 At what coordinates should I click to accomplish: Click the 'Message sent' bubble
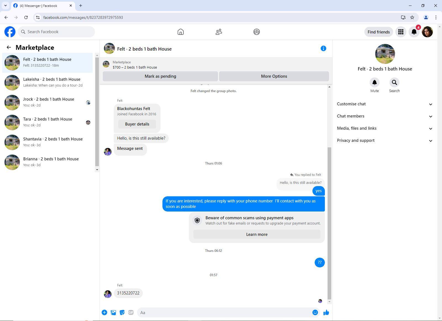coord(130,149)
